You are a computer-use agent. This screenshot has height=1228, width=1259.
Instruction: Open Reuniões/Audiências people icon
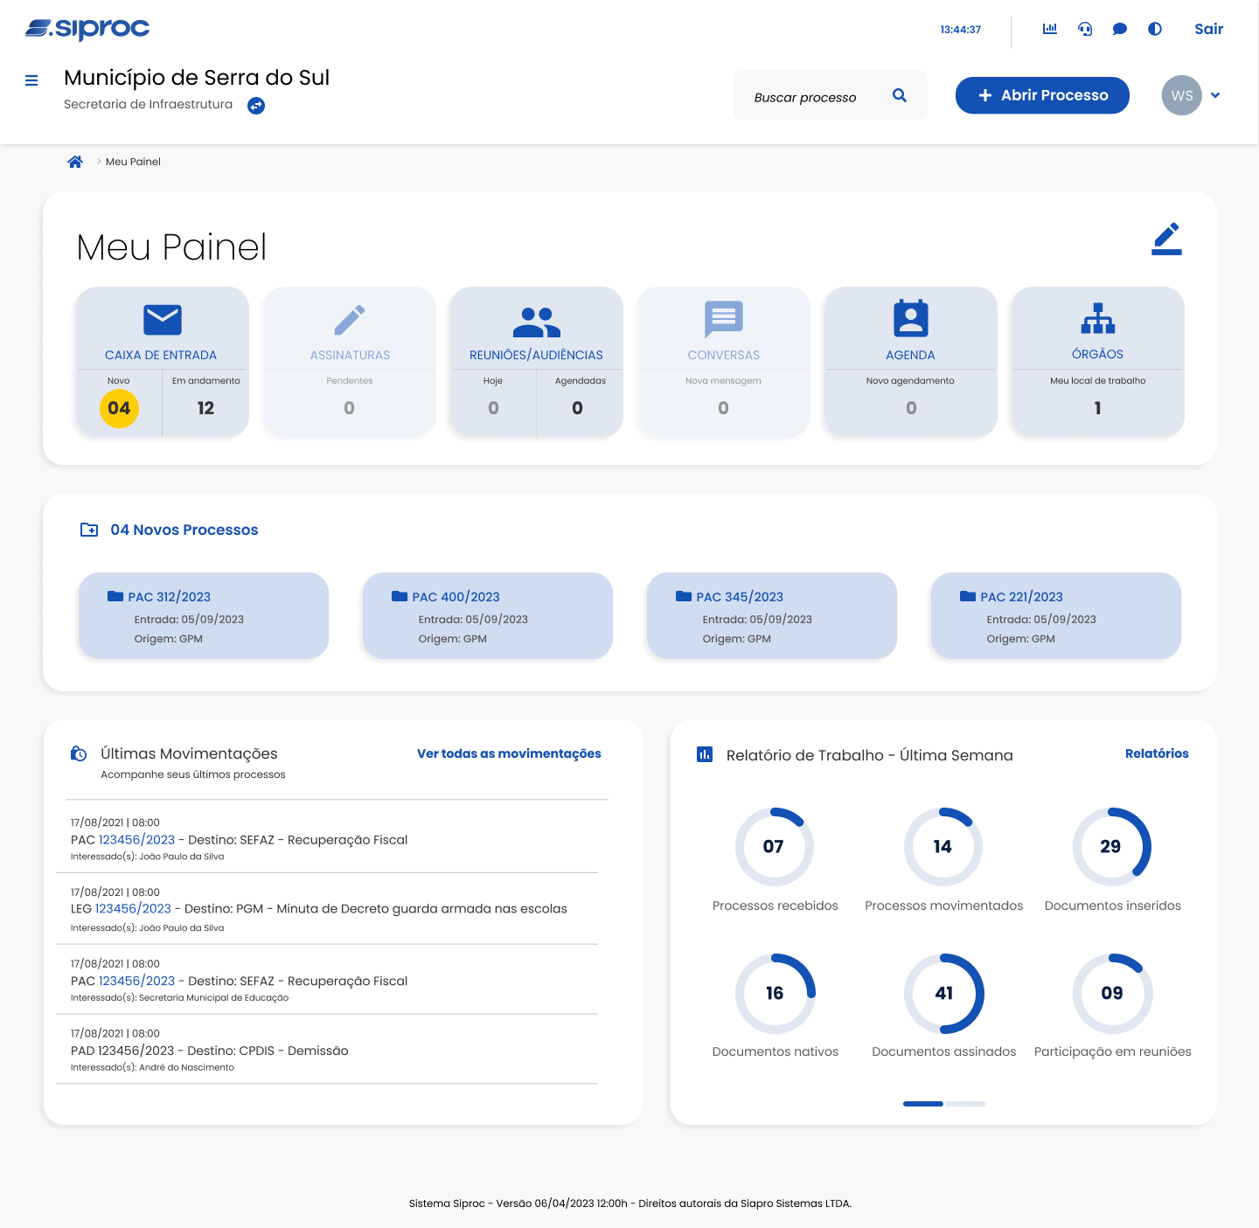pos(536,319)
